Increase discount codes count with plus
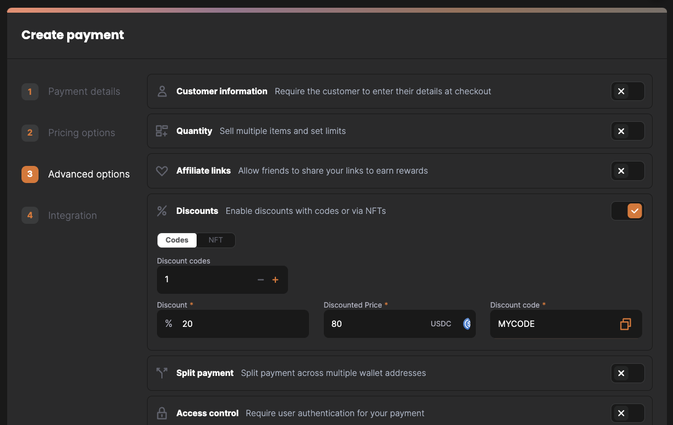The image size is (673, 425). [x=275, y=280]
